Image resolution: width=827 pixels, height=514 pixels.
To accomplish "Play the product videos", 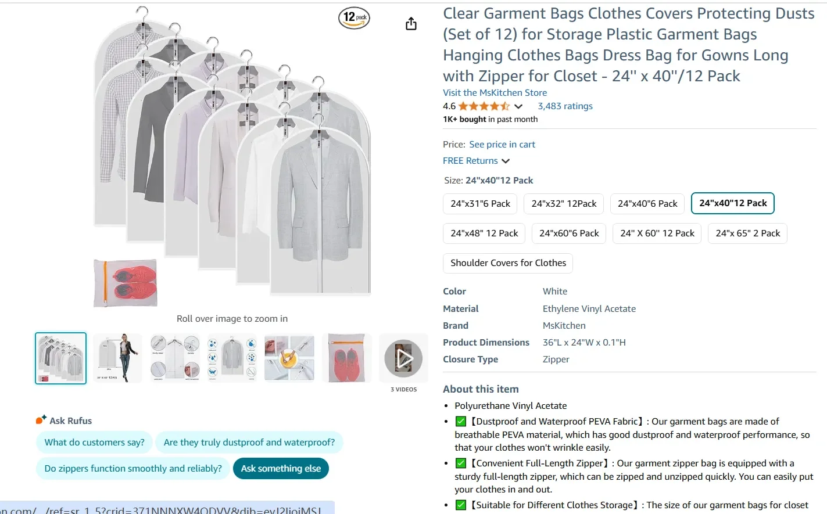I will click(403, 358).
